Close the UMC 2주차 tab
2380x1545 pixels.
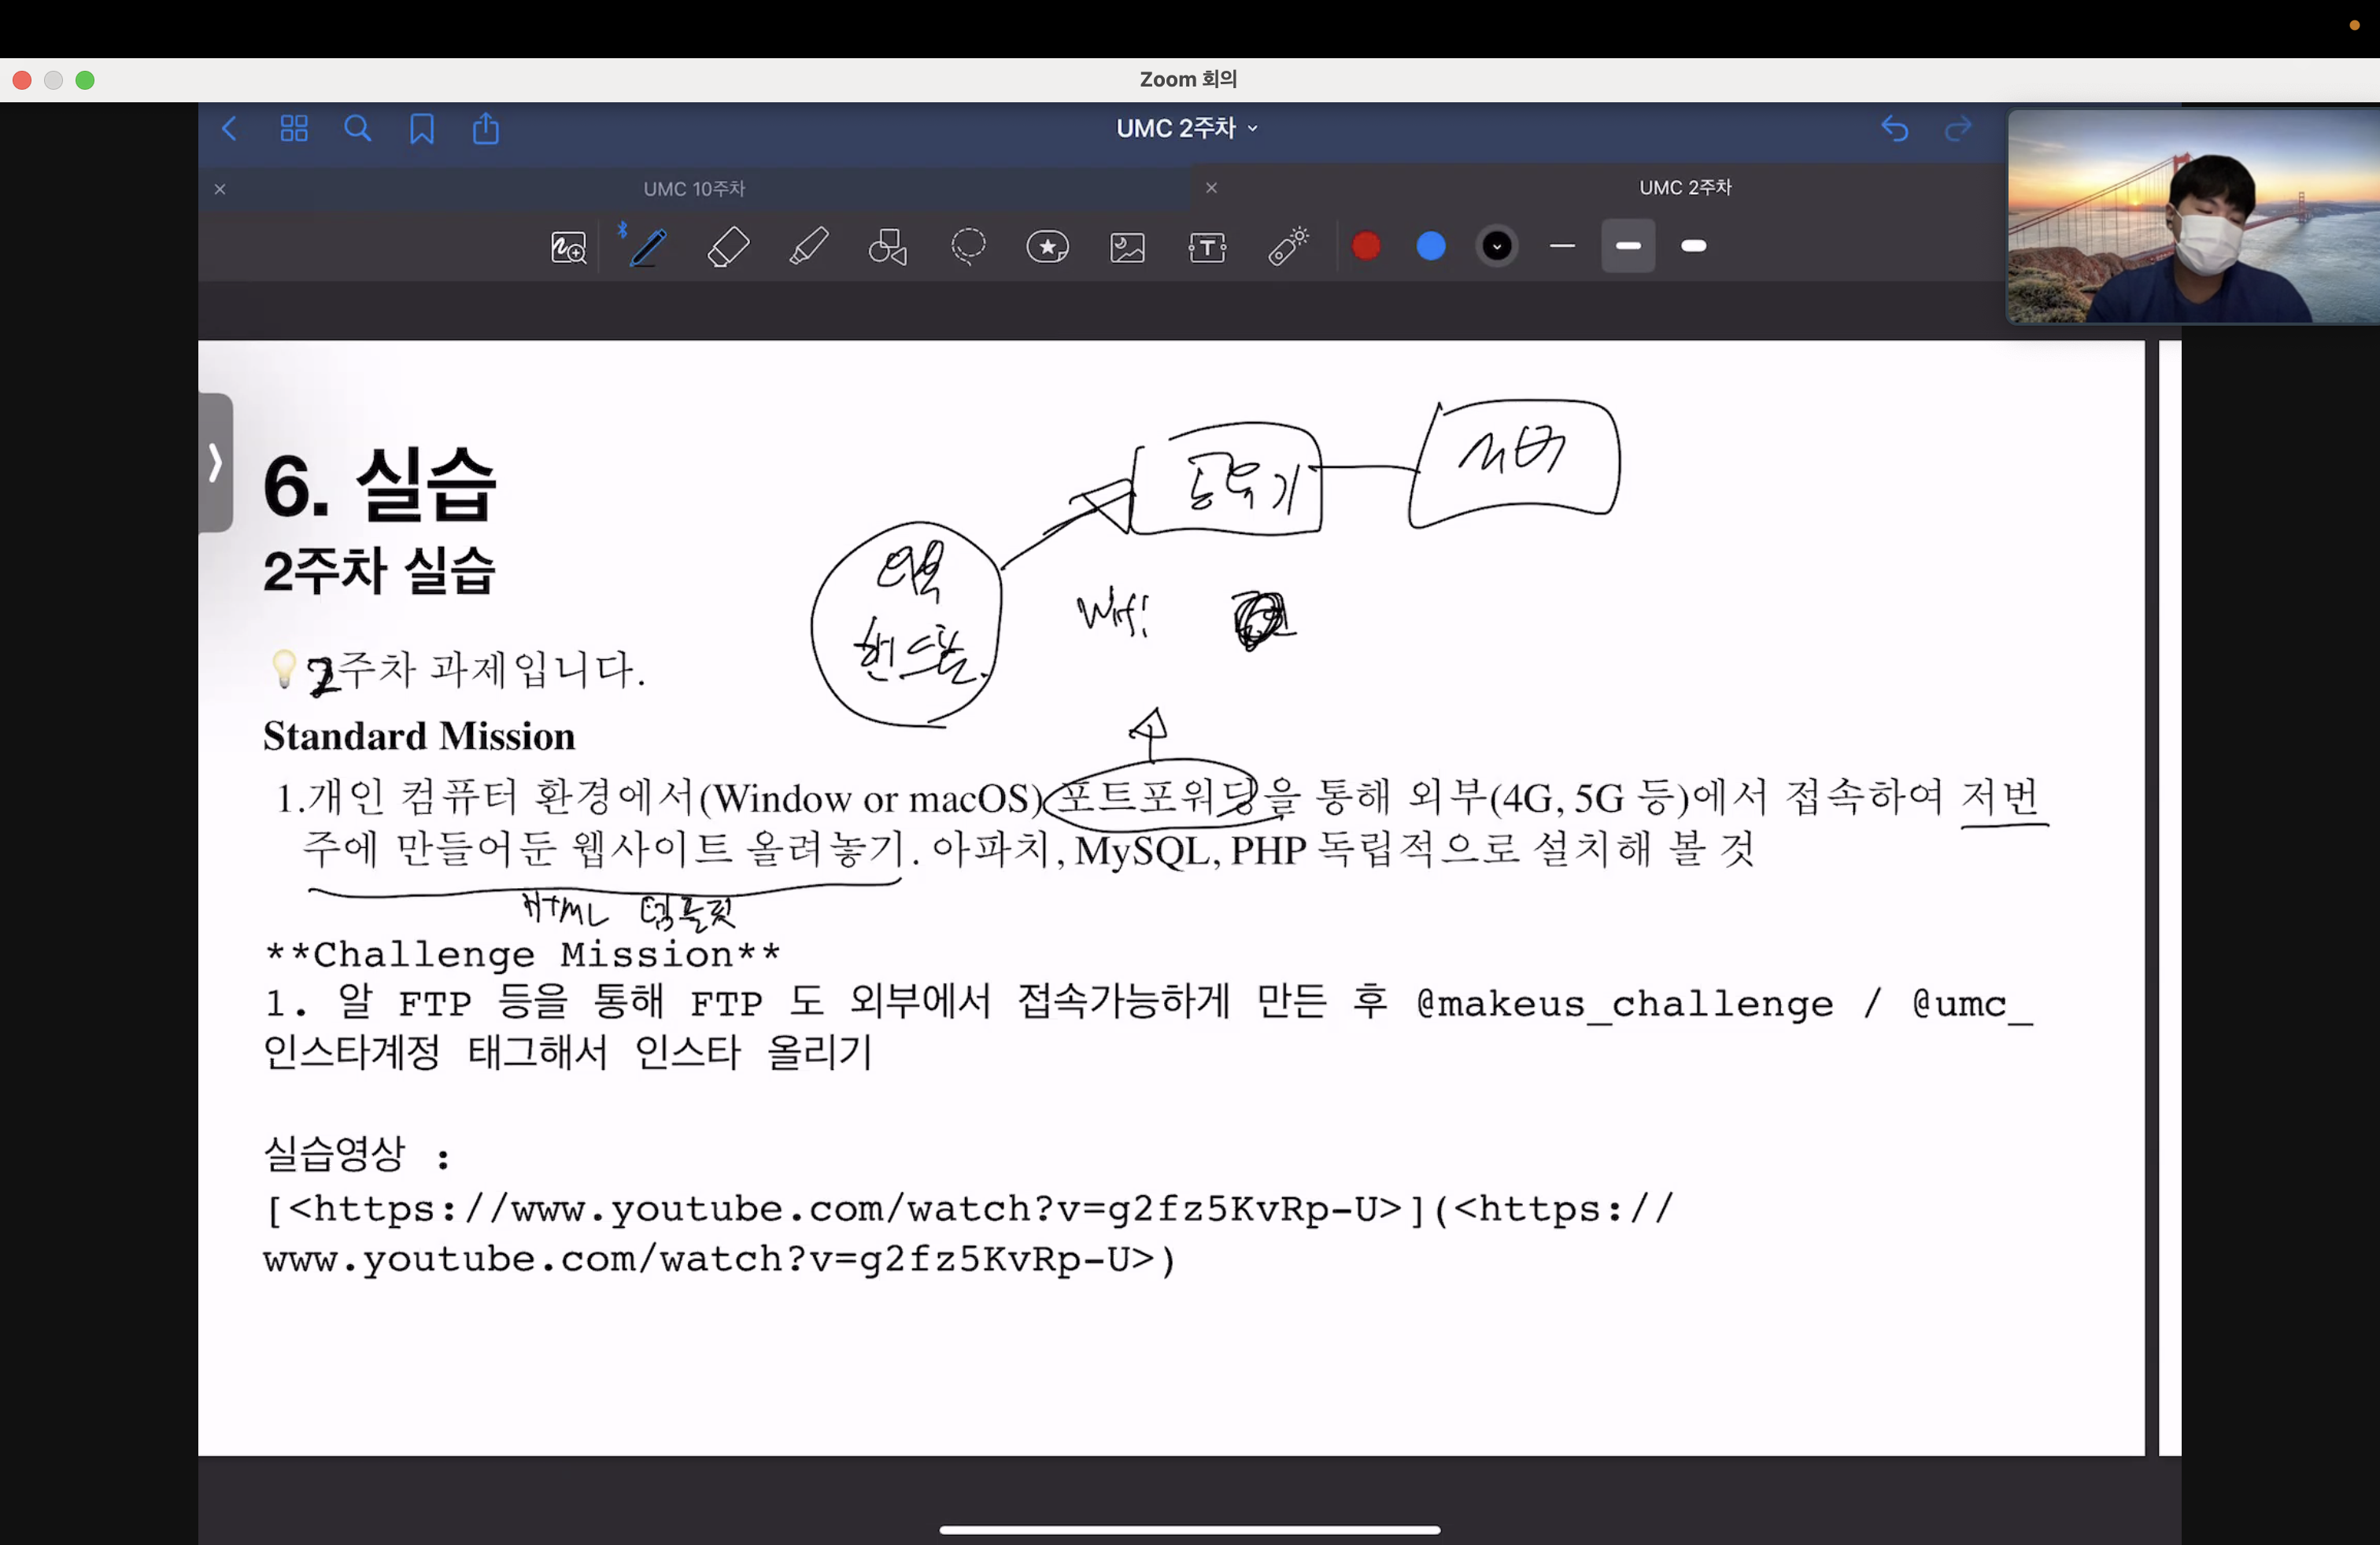[1211, 188]
